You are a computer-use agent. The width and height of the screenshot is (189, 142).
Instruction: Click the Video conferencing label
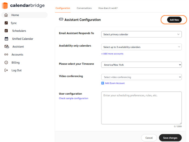(x=71, y=76)
